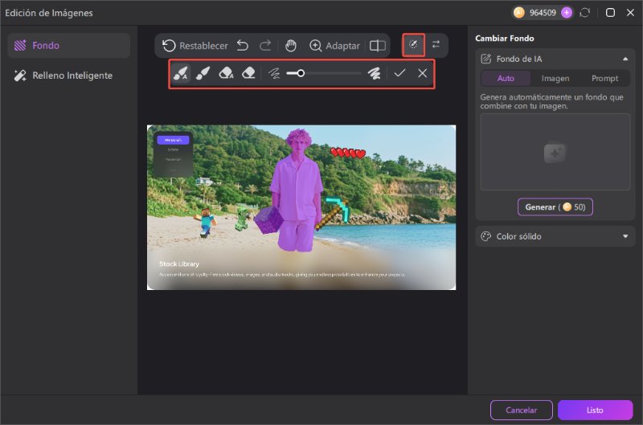Redo the last edit
643x425 pixels.
[265, 46]
